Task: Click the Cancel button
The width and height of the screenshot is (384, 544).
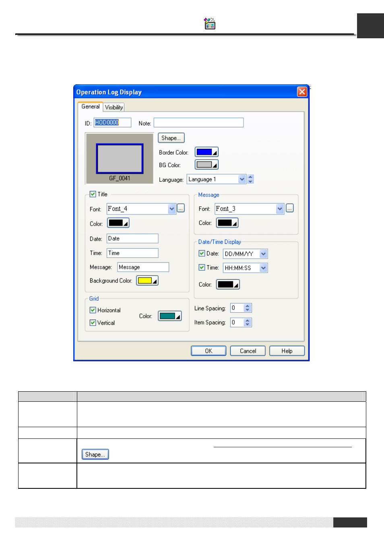Action: pos(248,351)
